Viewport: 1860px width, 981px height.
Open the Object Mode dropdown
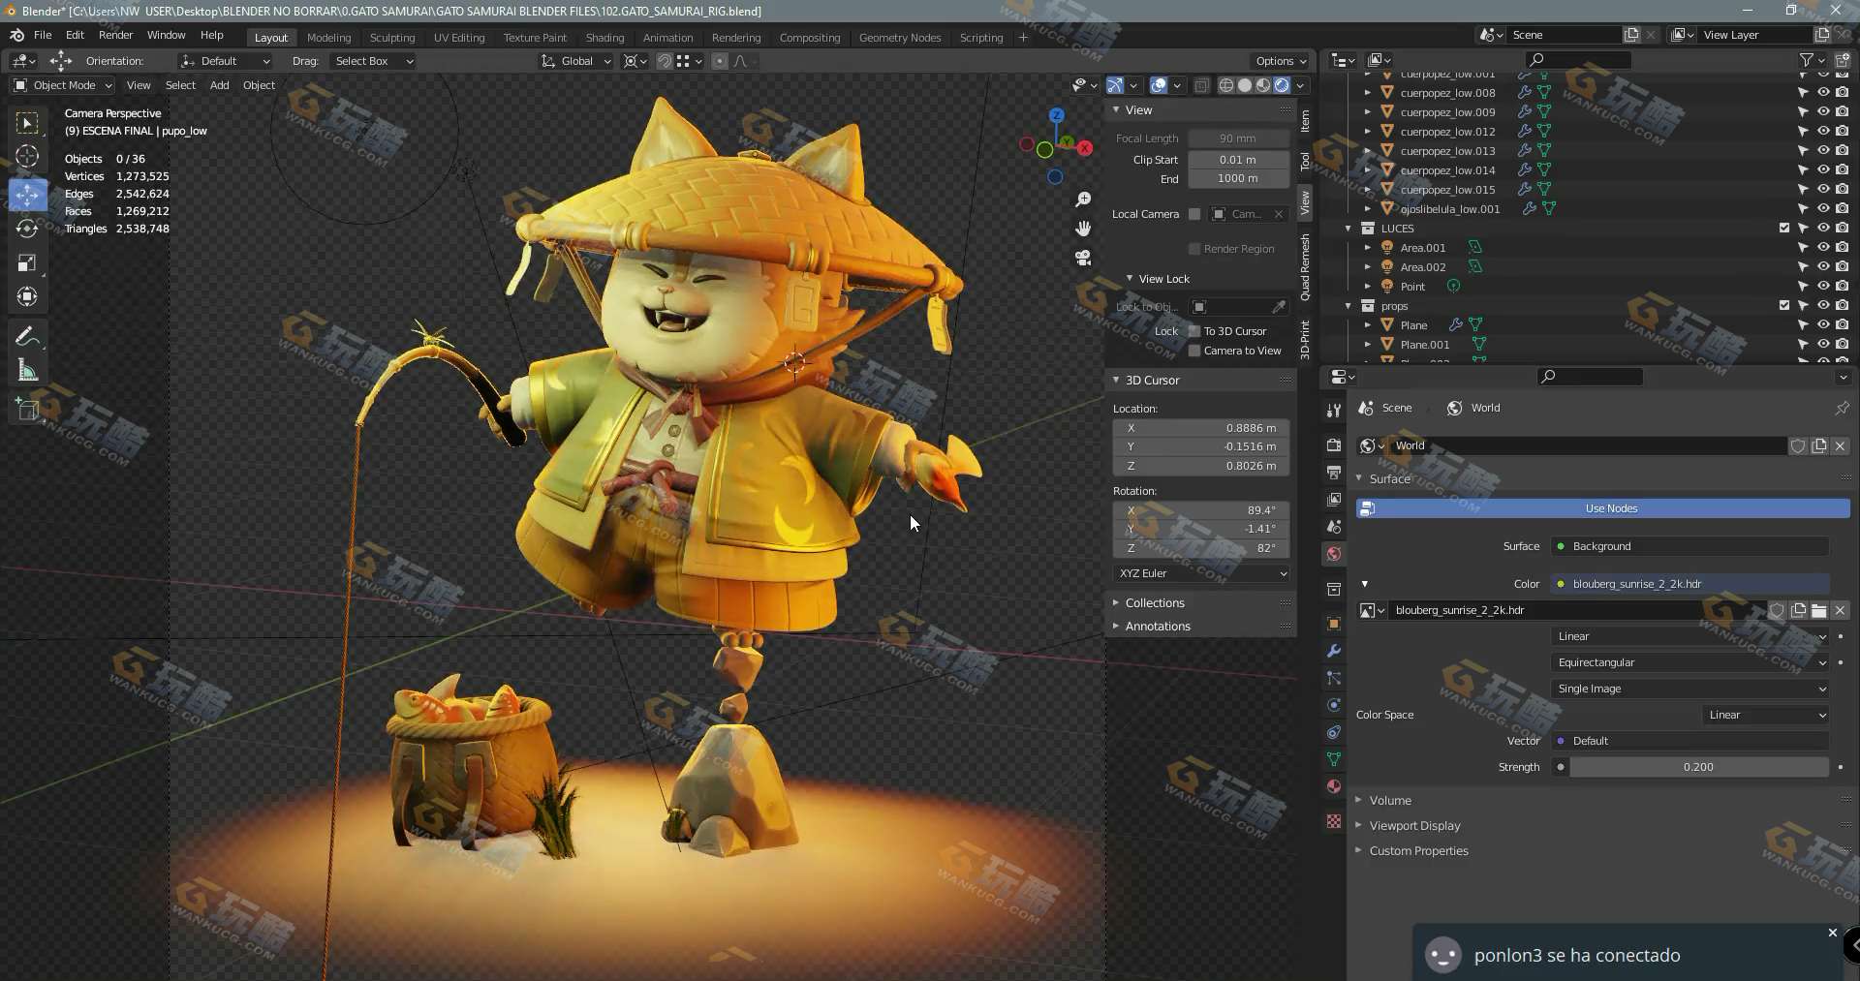coord(63,85)
